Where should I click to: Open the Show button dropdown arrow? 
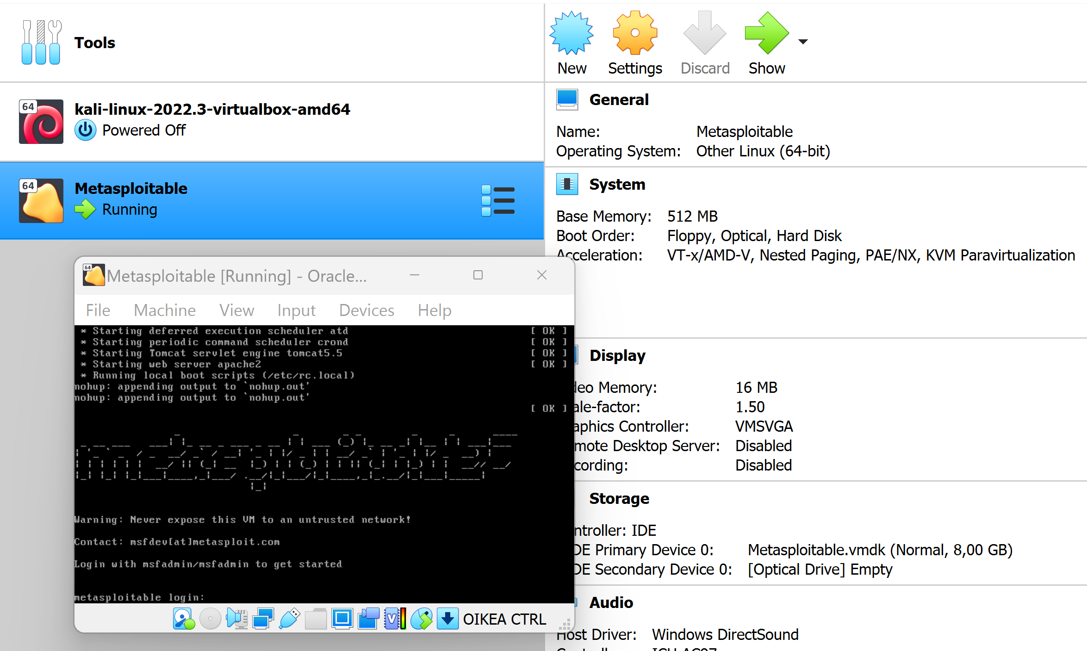803,42
